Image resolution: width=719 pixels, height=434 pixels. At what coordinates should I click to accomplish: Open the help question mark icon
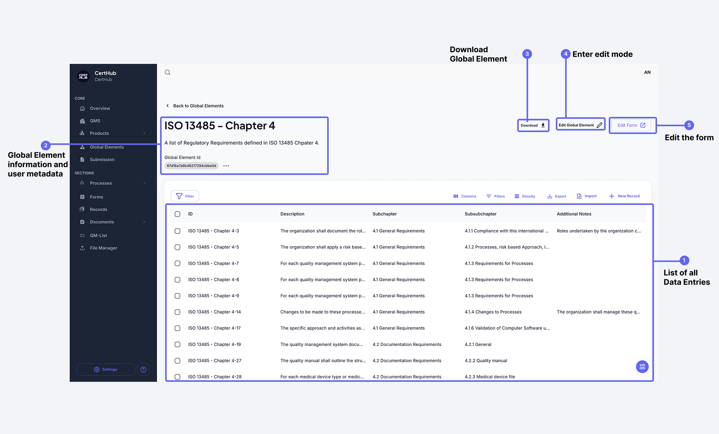143,369
